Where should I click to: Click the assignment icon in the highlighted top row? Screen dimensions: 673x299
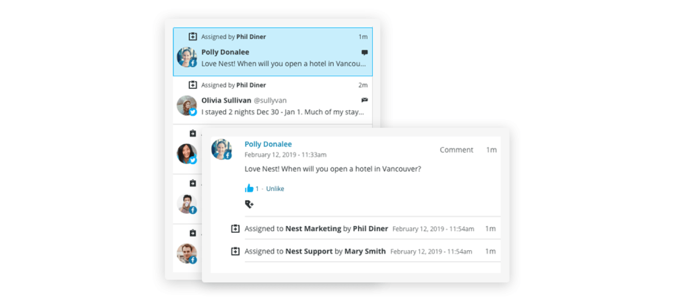tap(193, 37)
